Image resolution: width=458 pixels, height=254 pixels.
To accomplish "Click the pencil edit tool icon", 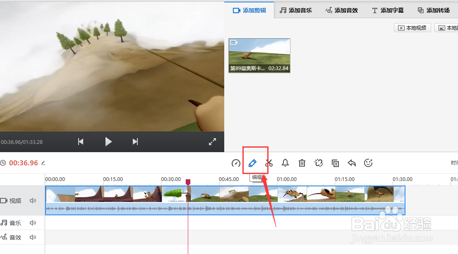I will [252, 163].
